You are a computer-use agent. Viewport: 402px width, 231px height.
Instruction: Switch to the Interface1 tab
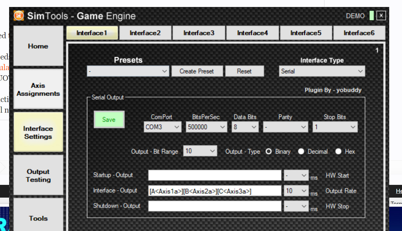[x=92, y=33]
